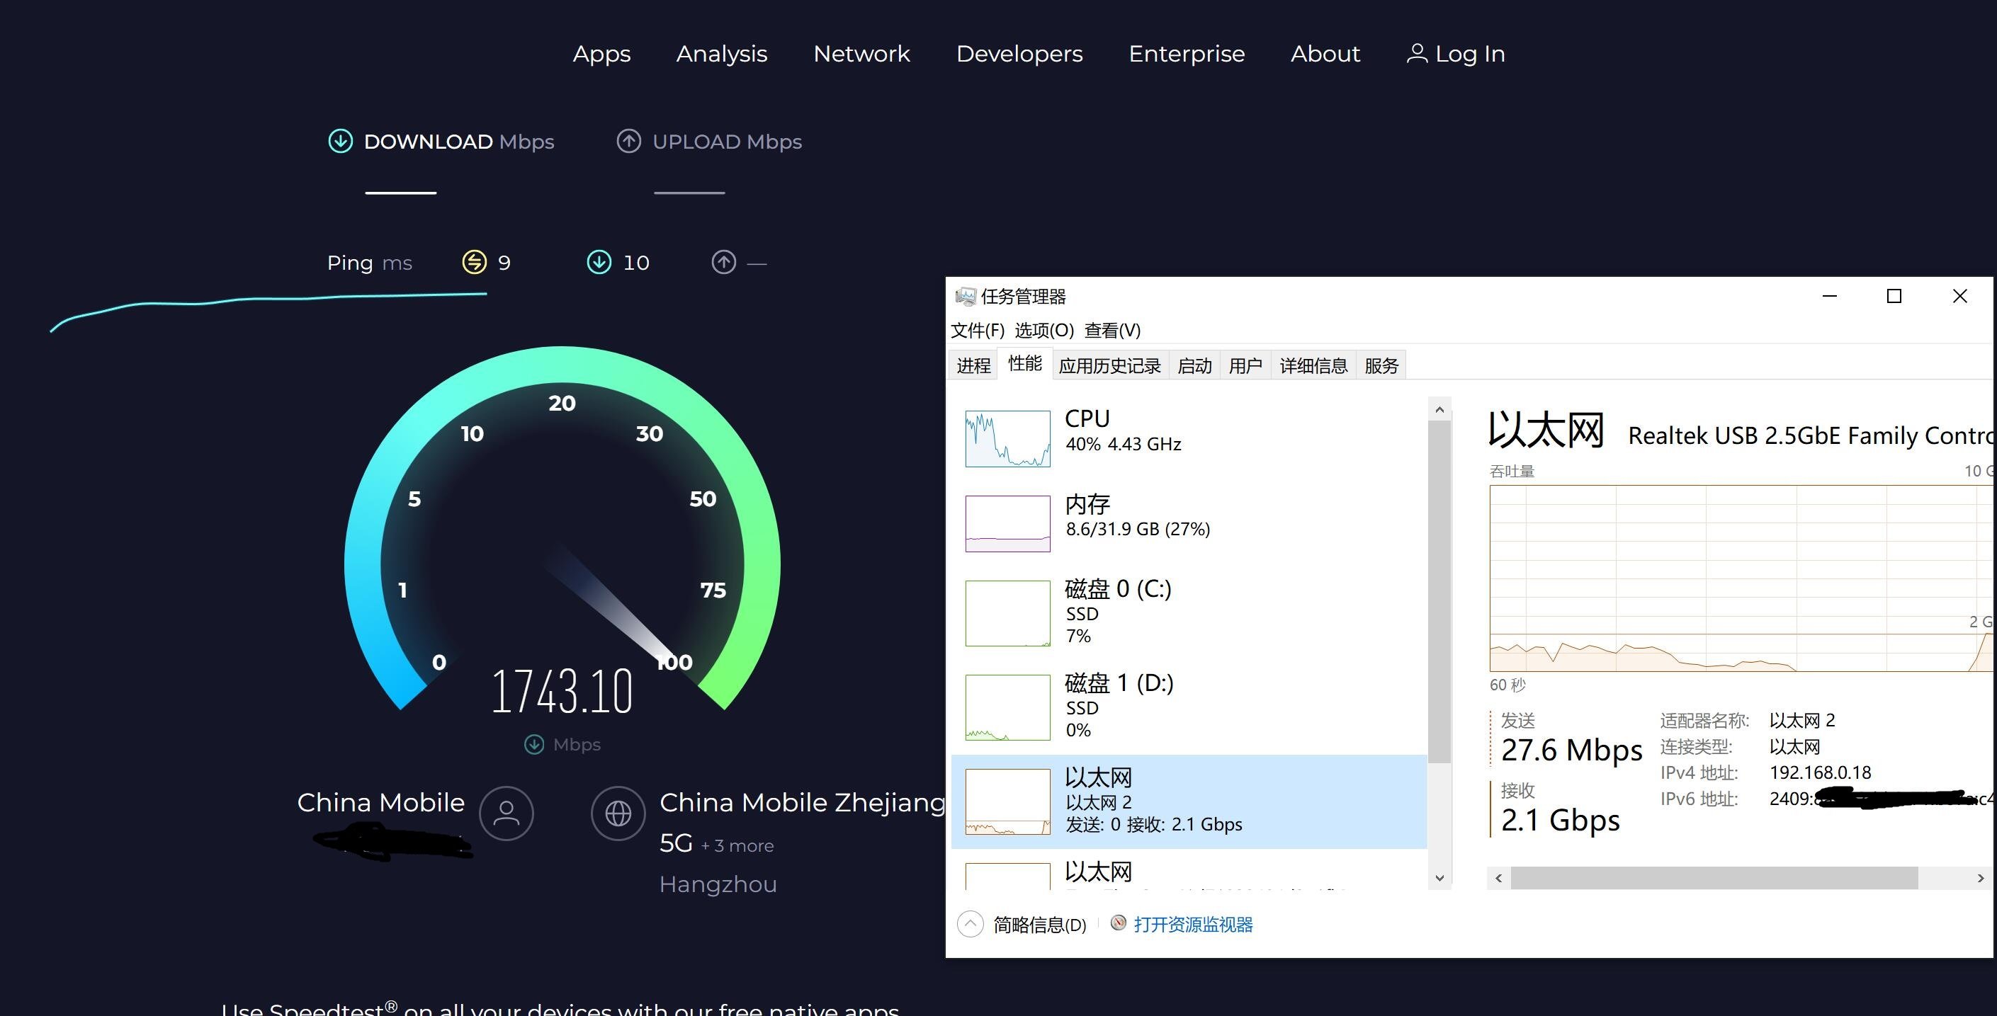Open Developers in the Speedtest header
The image size is (1997, 1016).
(1019, 55)
